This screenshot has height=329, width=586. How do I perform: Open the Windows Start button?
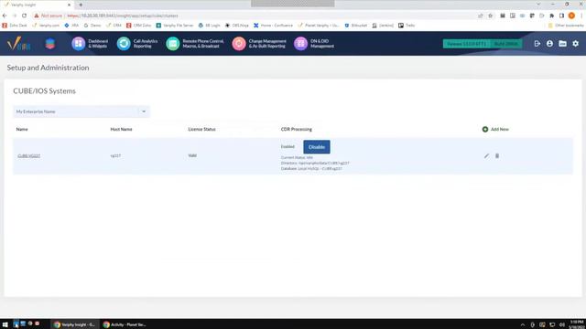click(x=5, y=324)
